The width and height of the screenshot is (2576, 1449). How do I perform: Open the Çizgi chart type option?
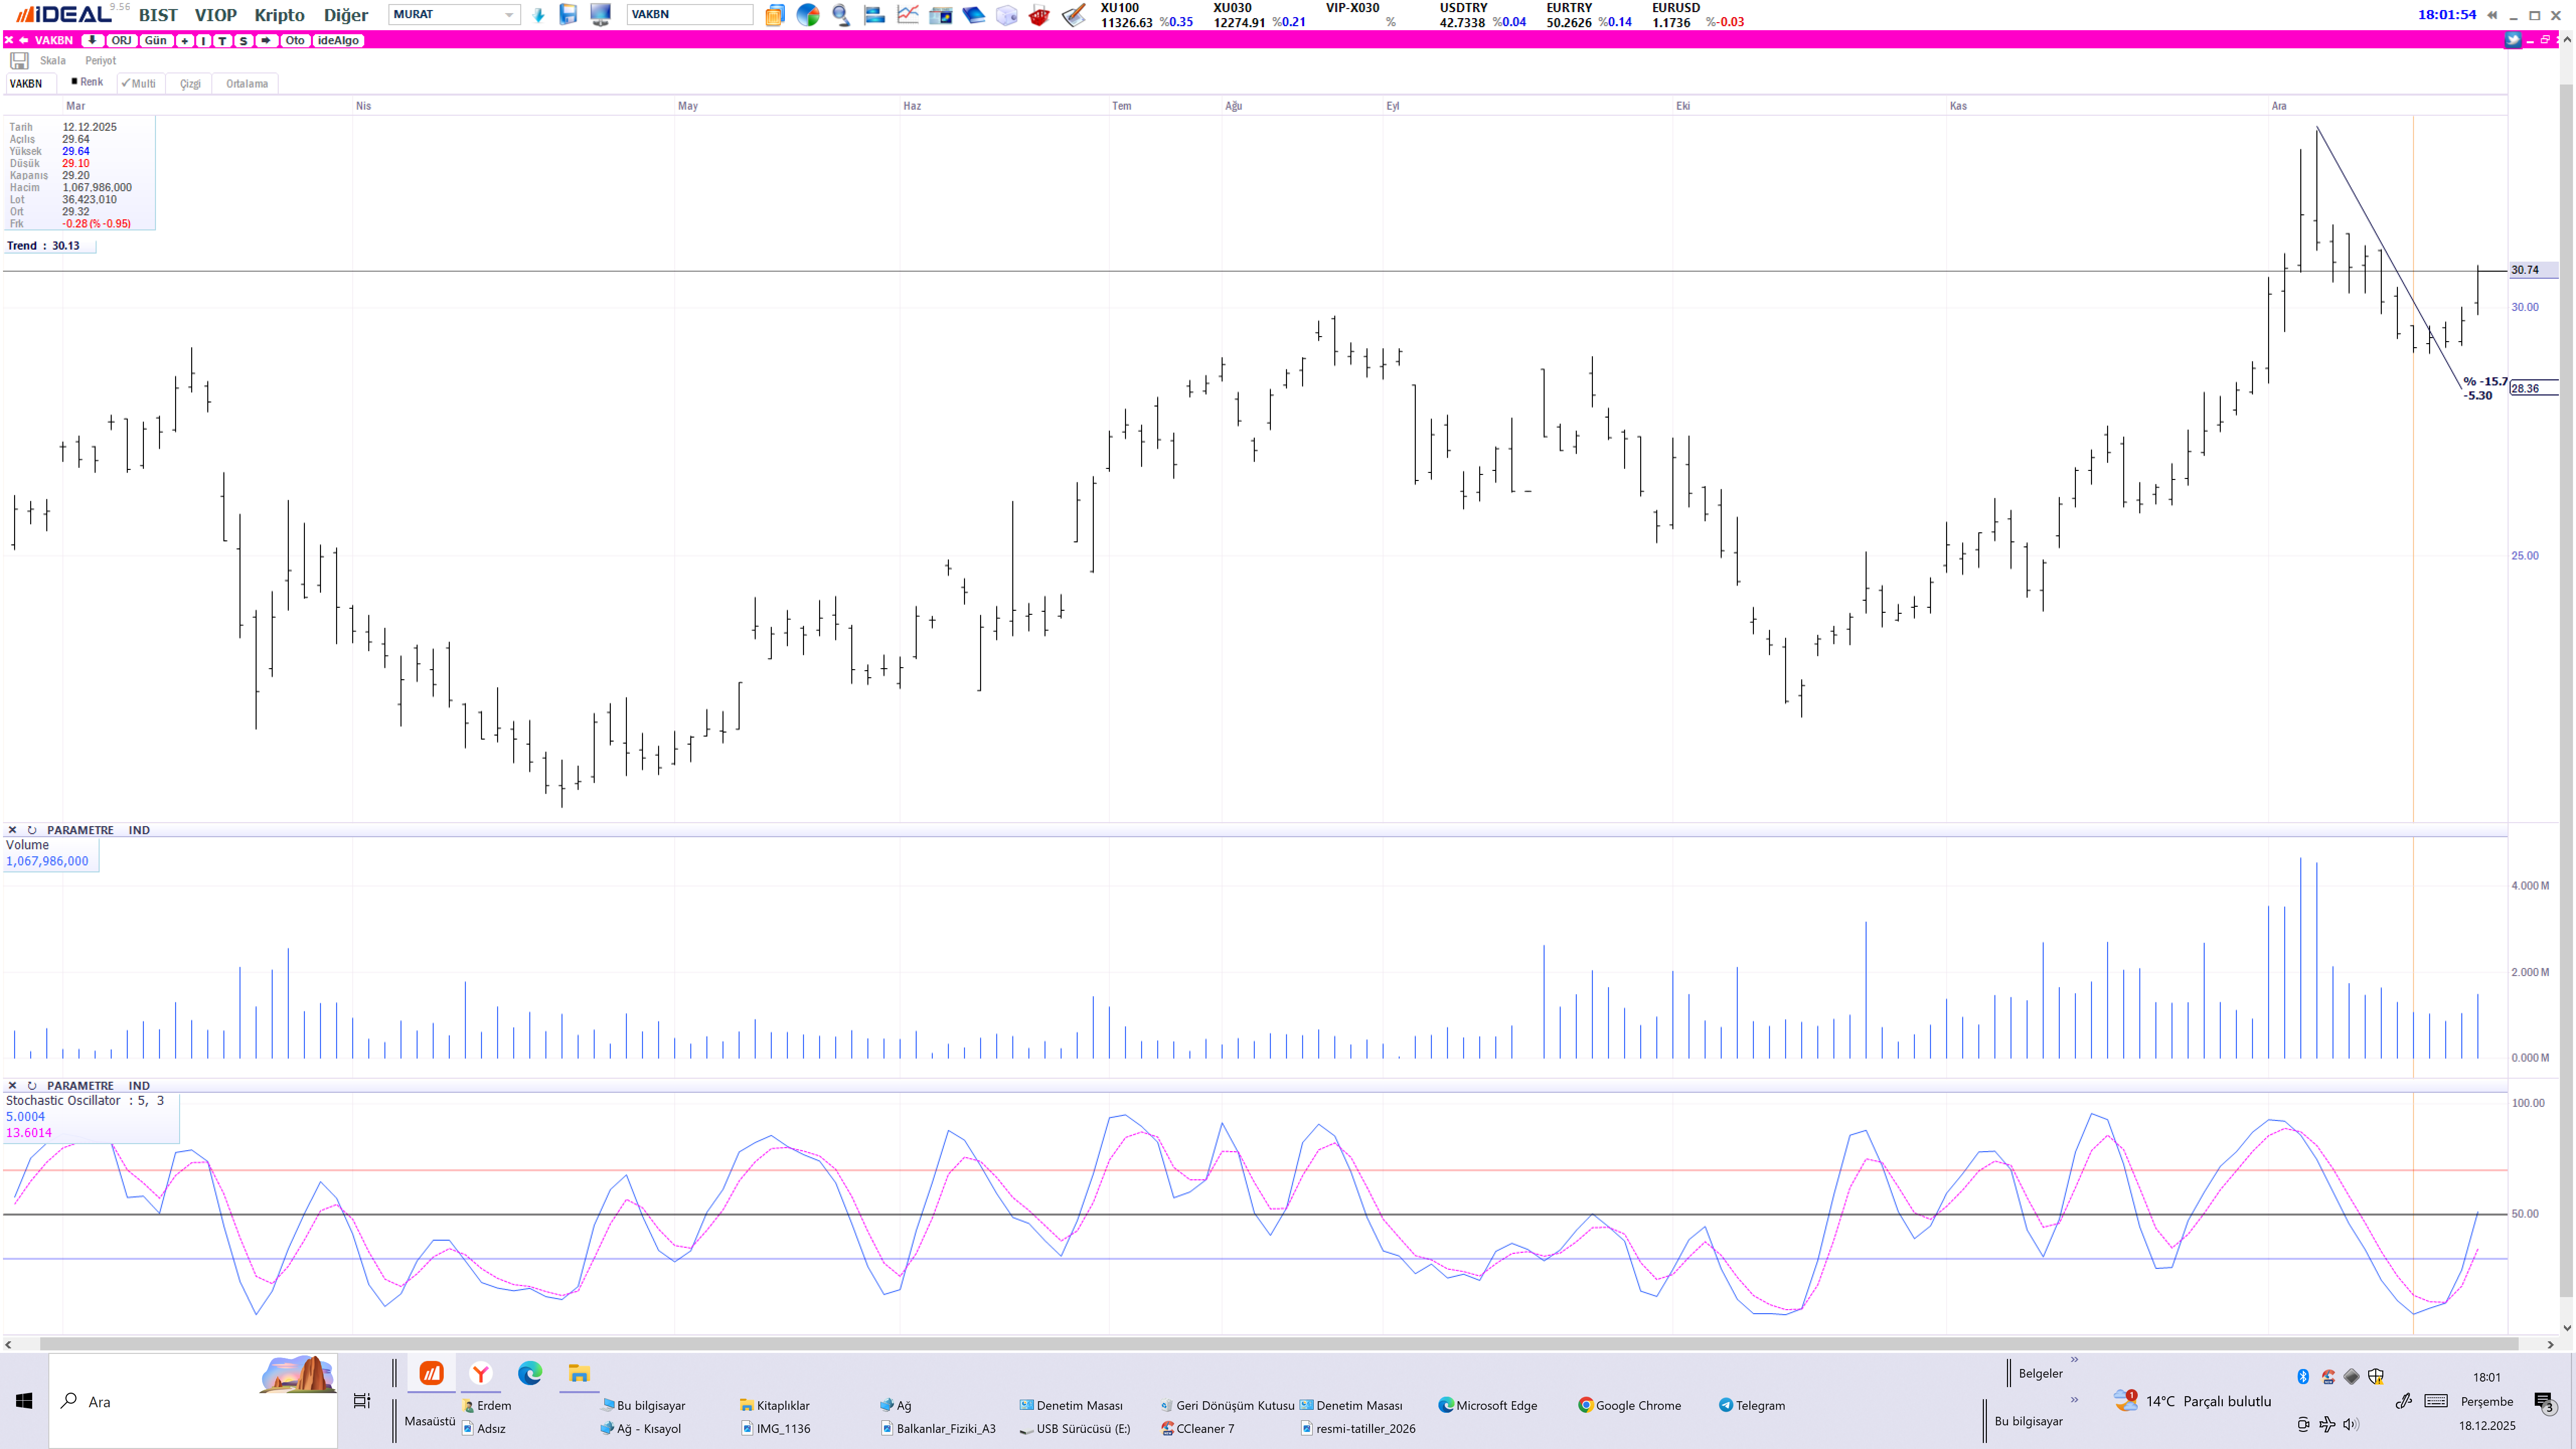click(x=190, y=84)
